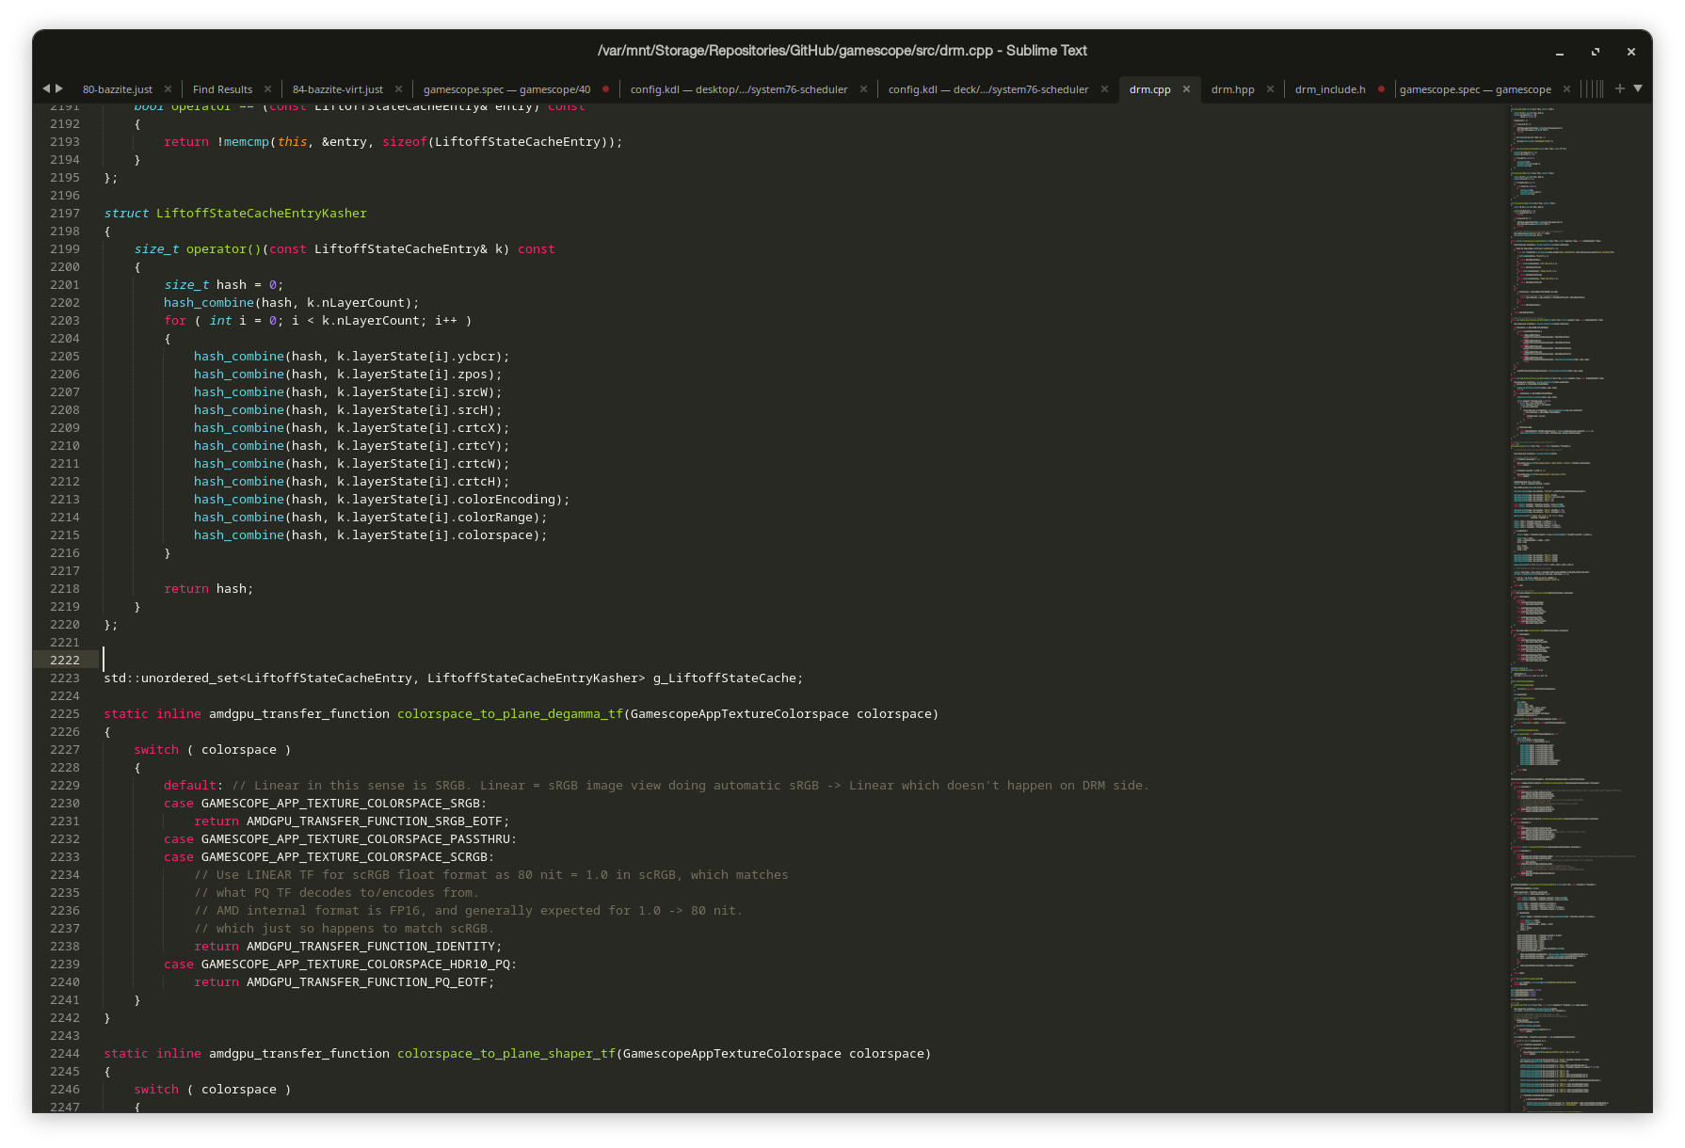
Task: Open config.kdl — deck system76-scheduler tab
Action: click(988, 89)
